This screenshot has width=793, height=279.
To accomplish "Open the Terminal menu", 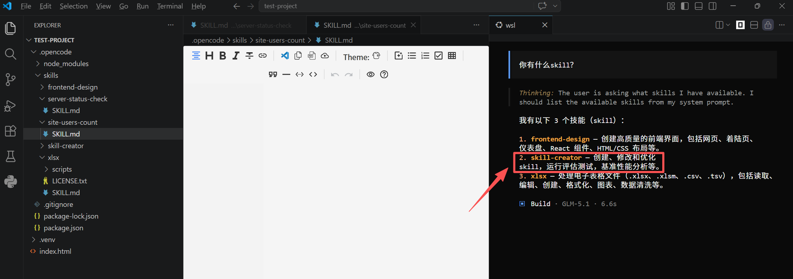I will pos(170,6).
